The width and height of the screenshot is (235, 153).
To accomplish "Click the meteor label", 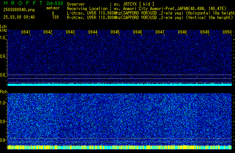I will (53, 8).
